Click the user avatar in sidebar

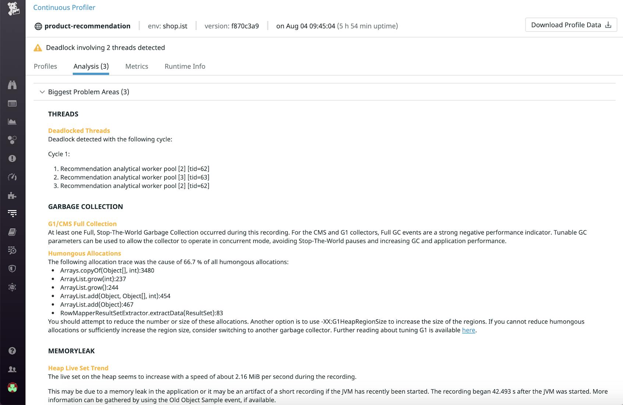pos(12,387)
